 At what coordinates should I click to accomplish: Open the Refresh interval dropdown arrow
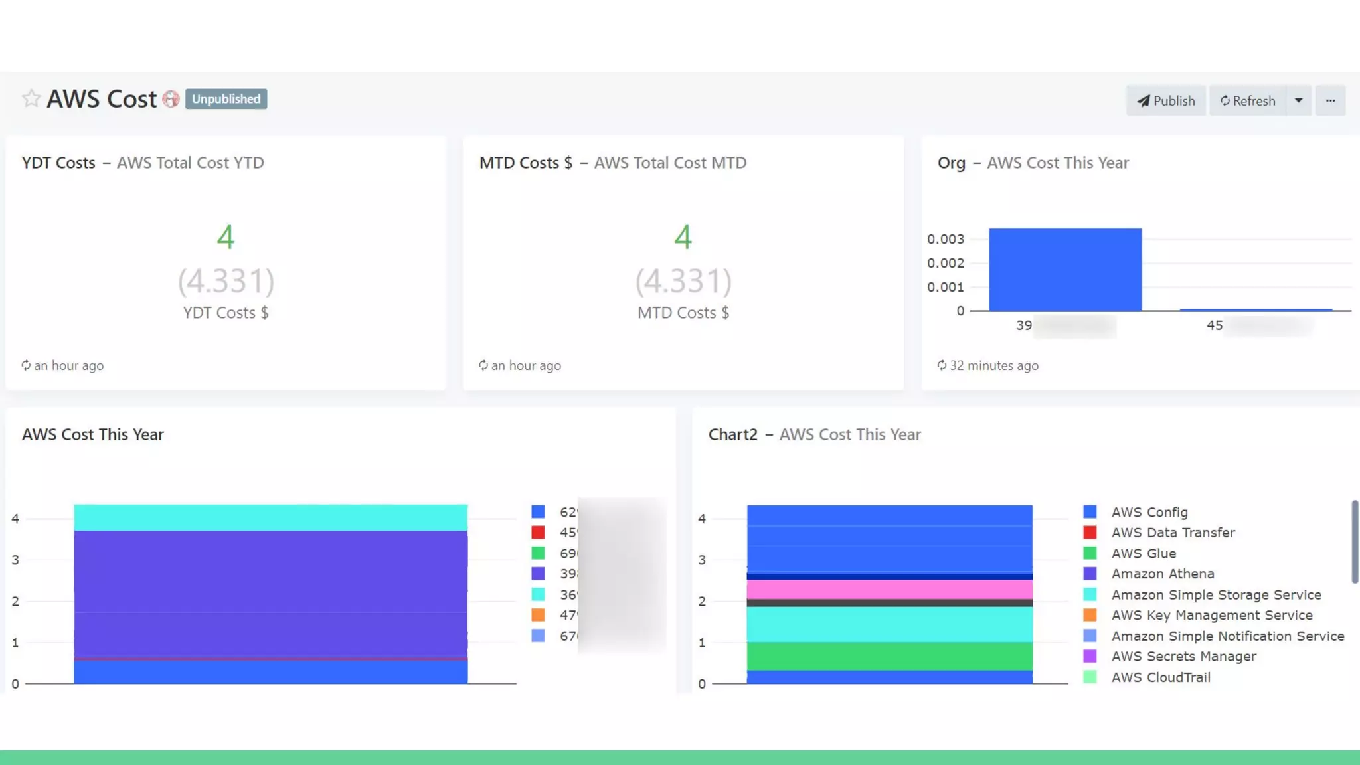point(1298,101)
